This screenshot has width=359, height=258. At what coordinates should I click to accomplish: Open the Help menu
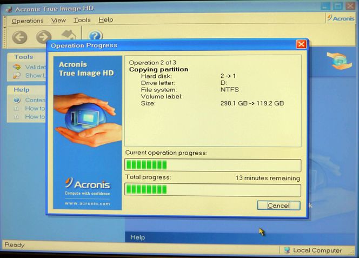(106, 19)
